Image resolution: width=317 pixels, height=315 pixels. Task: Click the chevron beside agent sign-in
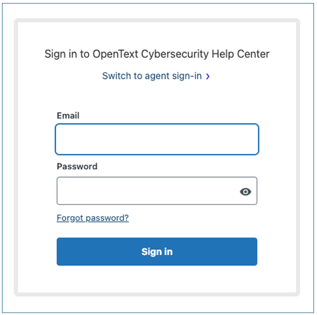click(x=208, y=76)
